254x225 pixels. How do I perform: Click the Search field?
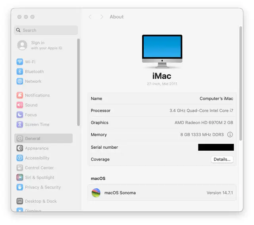coord(46,30)
